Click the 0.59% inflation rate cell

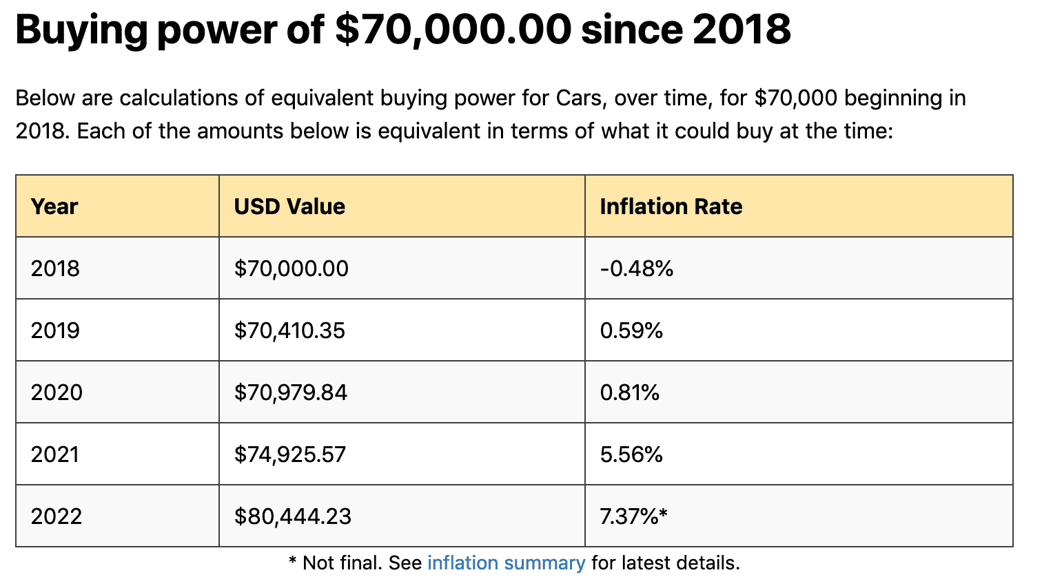coord(799,331)
